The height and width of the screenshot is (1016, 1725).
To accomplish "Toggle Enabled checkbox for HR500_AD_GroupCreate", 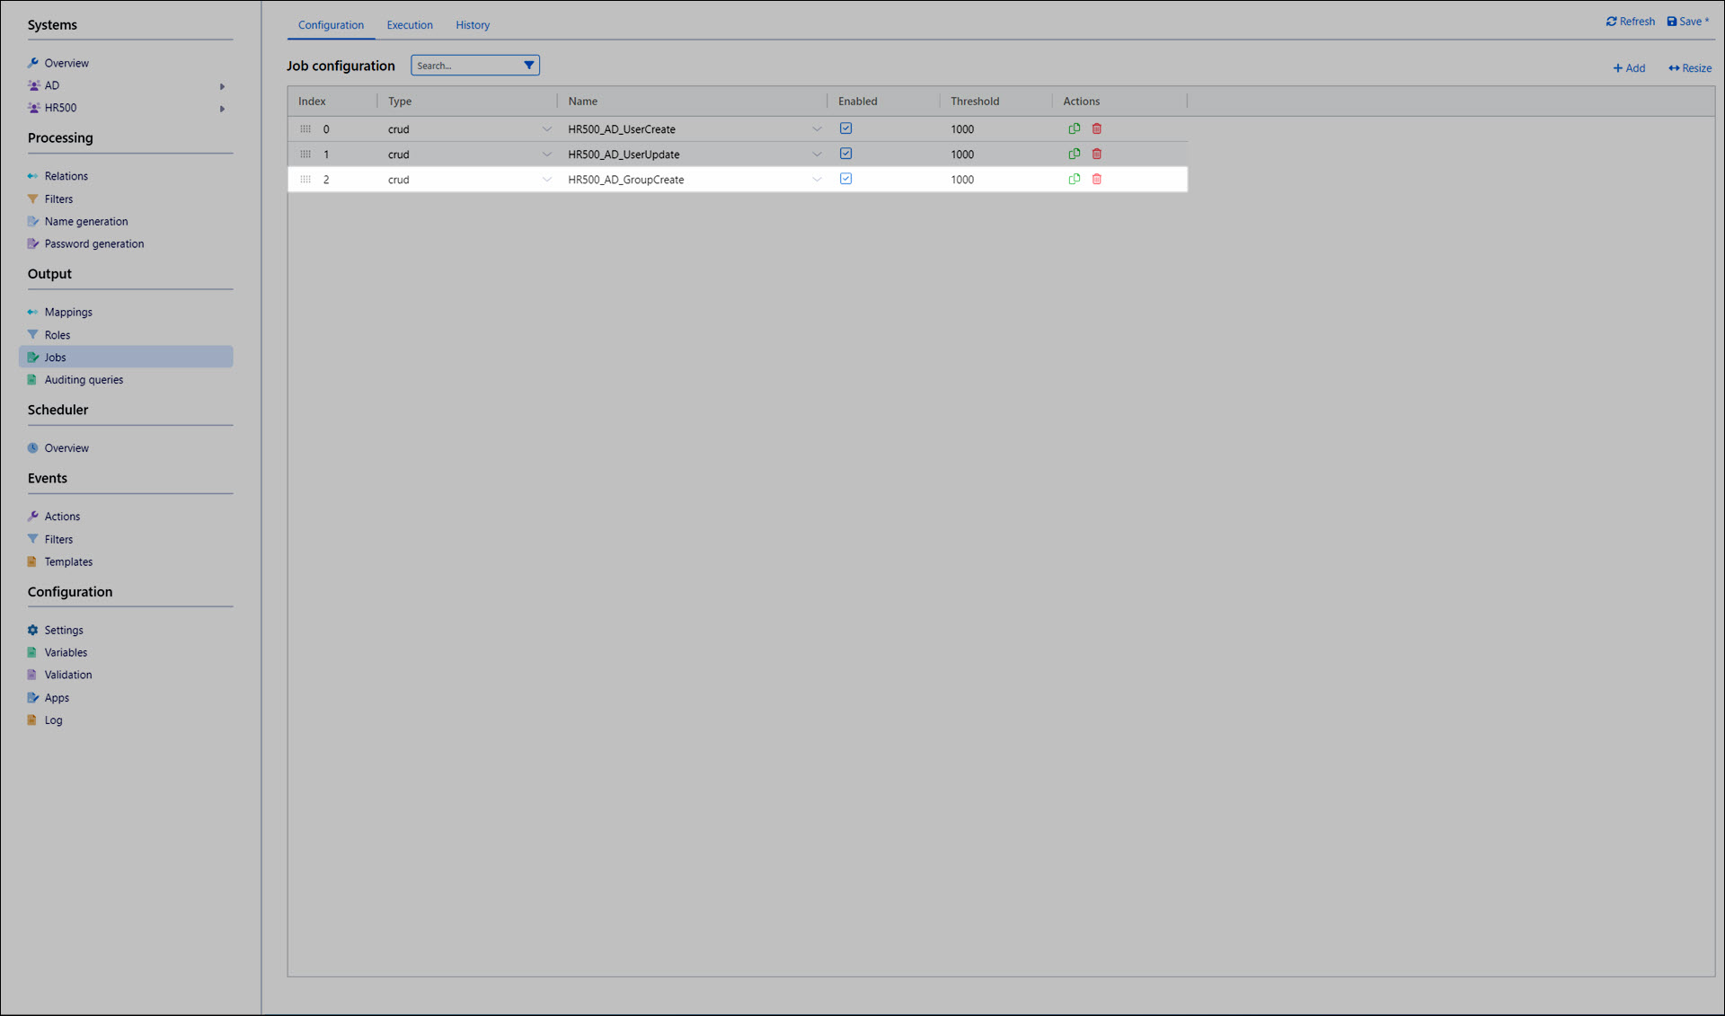I will pyautogui.click(x=845, y=179).
